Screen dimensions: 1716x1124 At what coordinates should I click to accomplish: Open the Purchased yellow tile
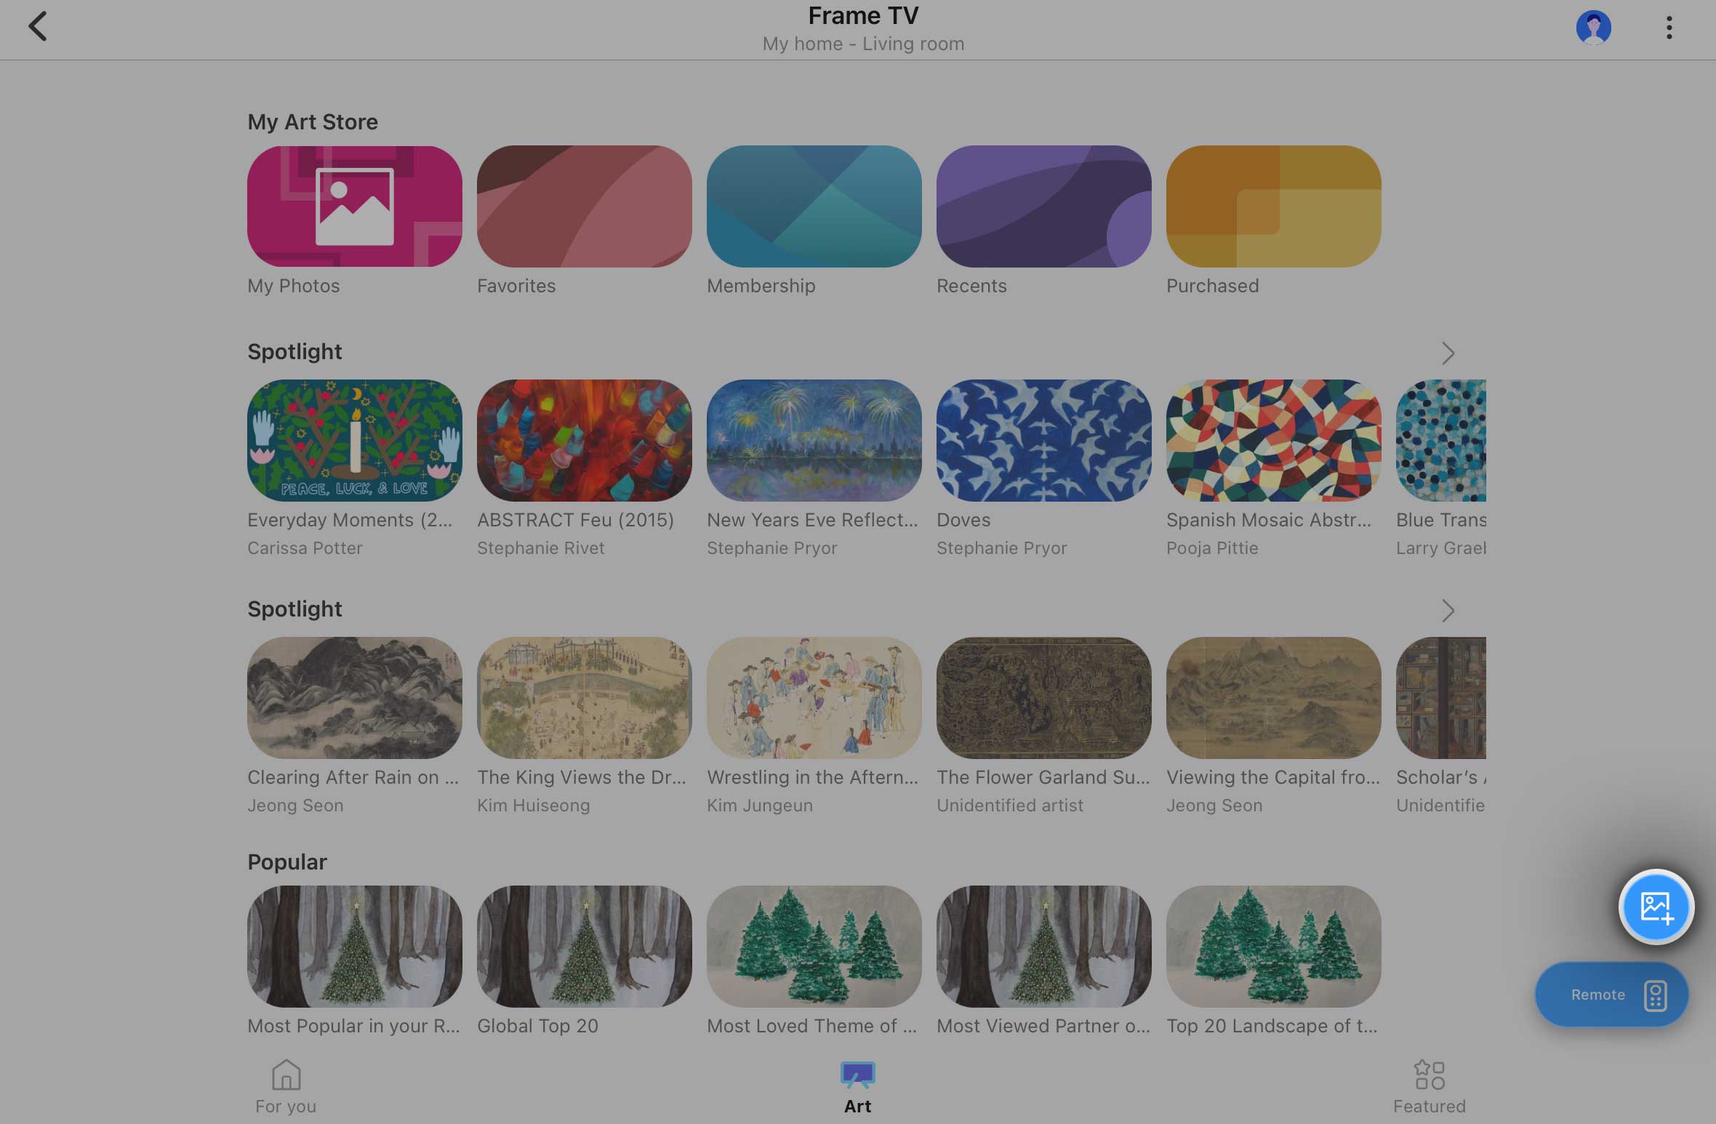pyautogui.click(x=1273, y=206)
